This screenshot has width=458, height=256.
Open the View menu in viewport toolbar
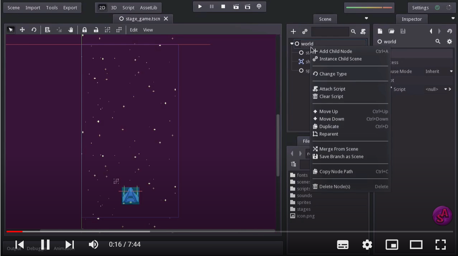point(148,30)
